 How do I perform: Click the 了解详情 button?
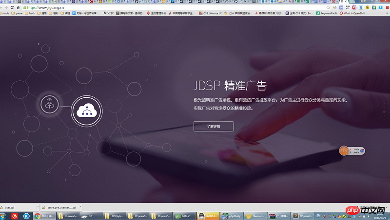(214, 126)
